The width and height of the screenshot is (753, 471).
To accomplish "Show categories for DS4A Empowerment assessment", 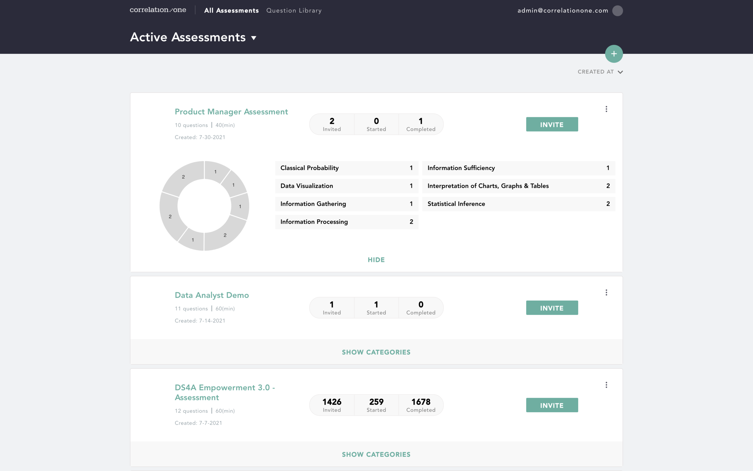I will click(376, 454).
